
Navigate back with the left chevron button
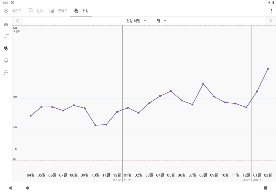(x=17, y=21)
